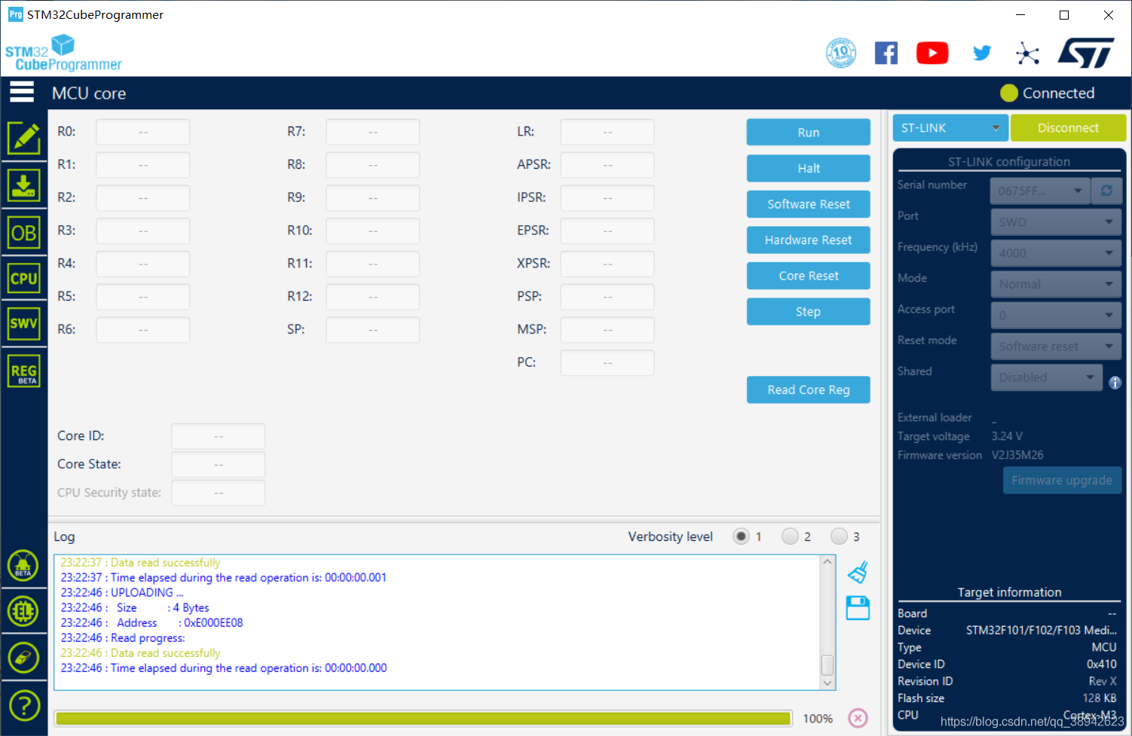This screenshot has width=1132, height=736.
Task: Click the XPSR register field
Action: pos(607,264)
